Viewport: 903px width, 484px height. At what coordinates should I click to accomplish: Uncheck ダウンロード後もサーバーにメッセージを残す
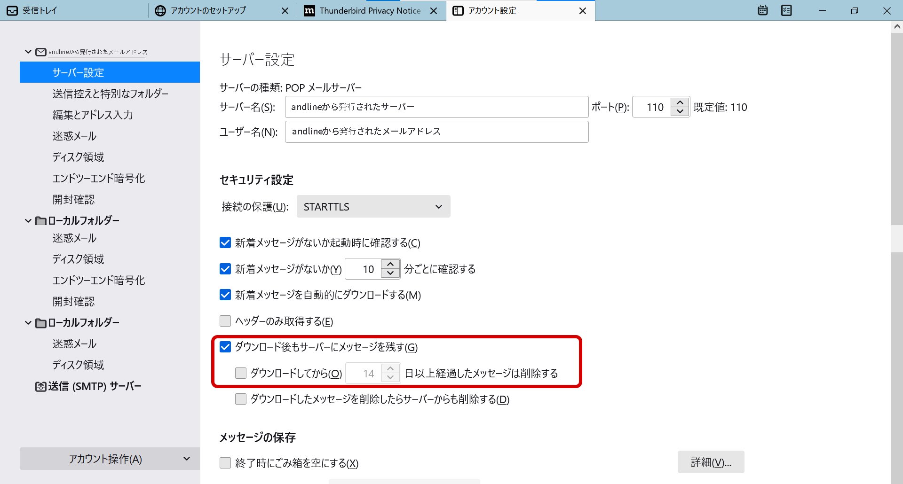pyautogui.click(x=225, y=347)
